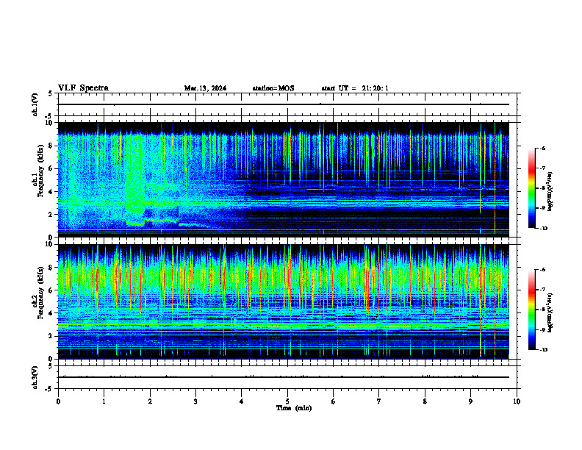The width and height of the screenshot is (582, 450).
Task: Select the "-10" label on ch.1 colorbar
Action: point(543,228)
